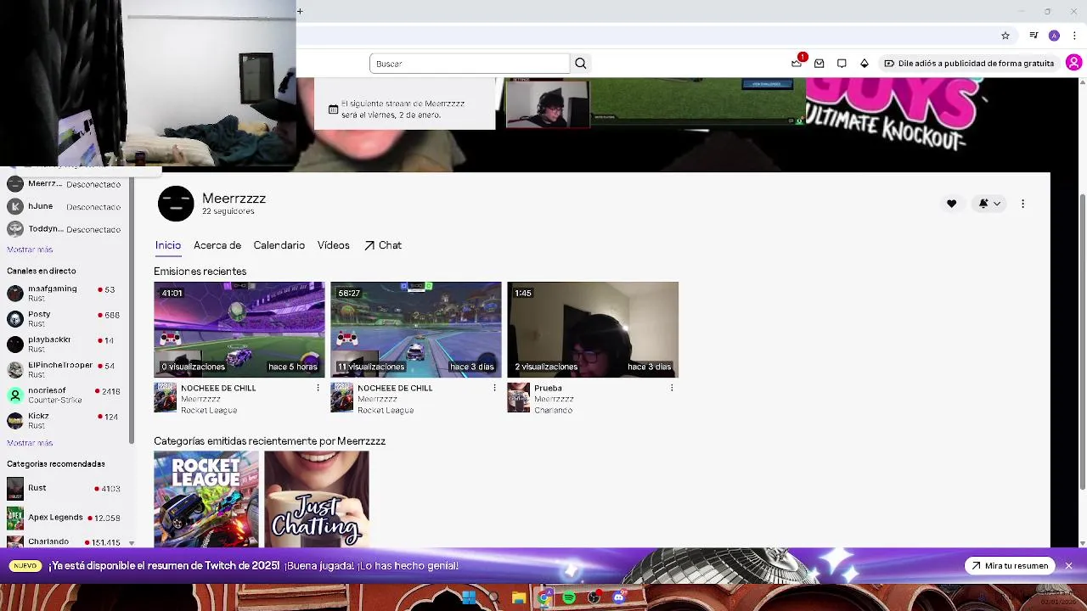Select the Calendario tab
Image resolution: width=1087 pixels, height=611 pixels.
[279, 245]
